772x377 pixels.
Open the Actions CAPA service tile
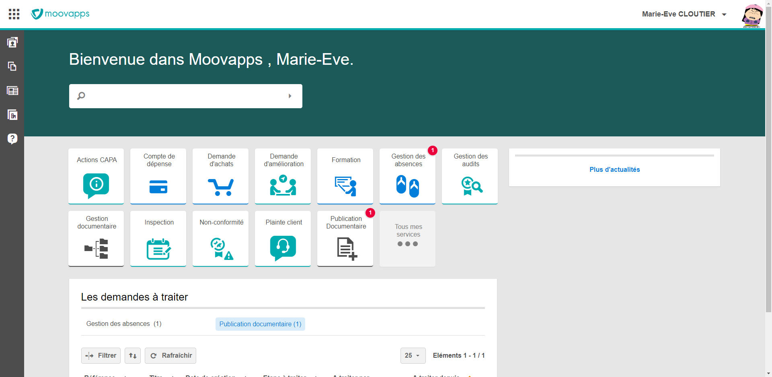pos(96,176)
